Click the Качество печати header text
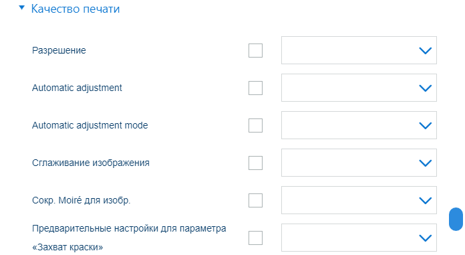The image size is (465, 255). [75, 9]
